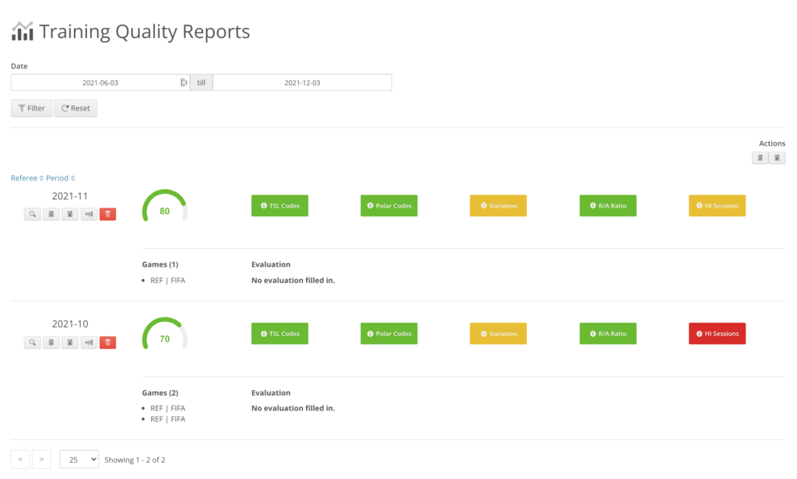797x479 pixels.
Task: Open TSL Codes info for 2021-10
Action: (279, 334)
